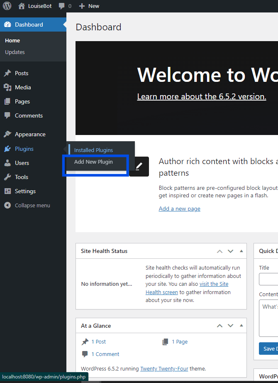The image size is (278, 383).
Task: Open the 1 Post link
Action: [99, 342]
